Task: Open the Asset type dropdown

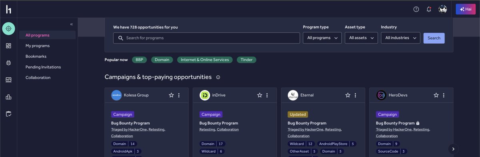Action: [x=361, y=38]
